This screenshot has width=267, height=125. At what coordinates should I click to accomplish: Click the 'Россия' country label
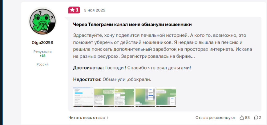click(x=42, y=65)
